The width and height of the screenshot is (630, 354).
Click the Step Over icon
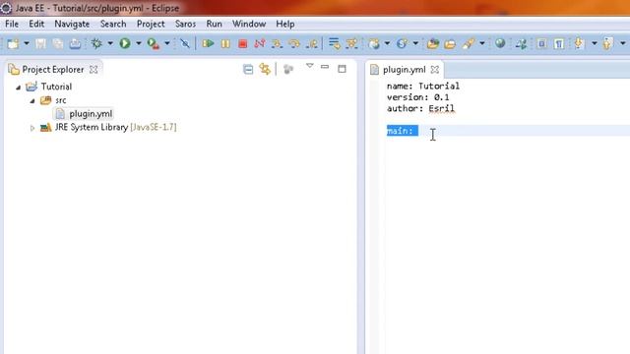[x=294, y=43]
